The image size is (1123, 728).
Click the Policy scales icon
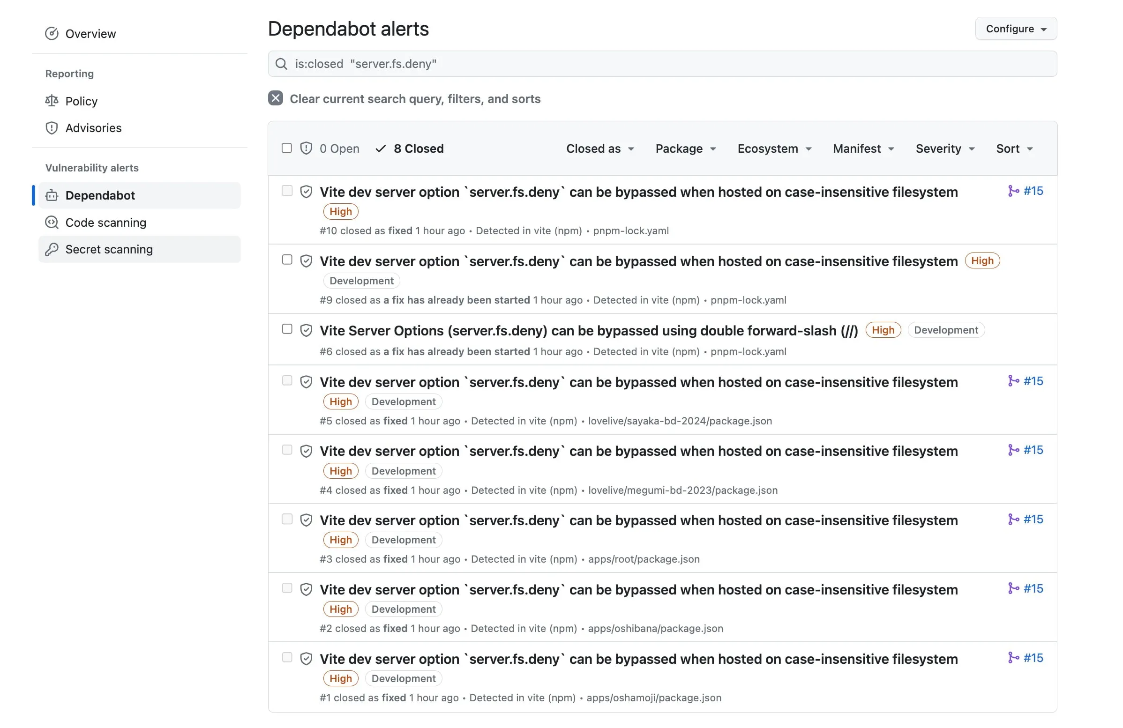point(52,101)
